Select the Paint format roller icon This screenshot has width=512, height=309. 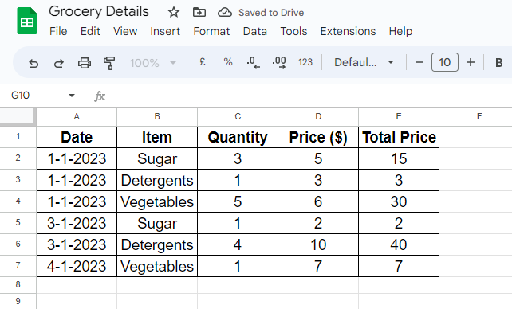[109, 63]
